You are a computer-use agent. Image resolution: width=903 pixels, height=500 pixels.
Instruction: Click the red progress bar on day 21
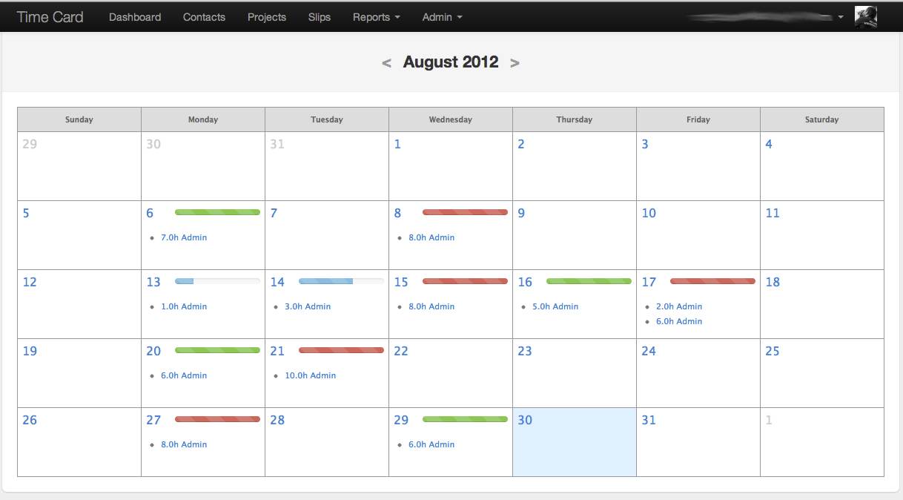tap(341, 350)
